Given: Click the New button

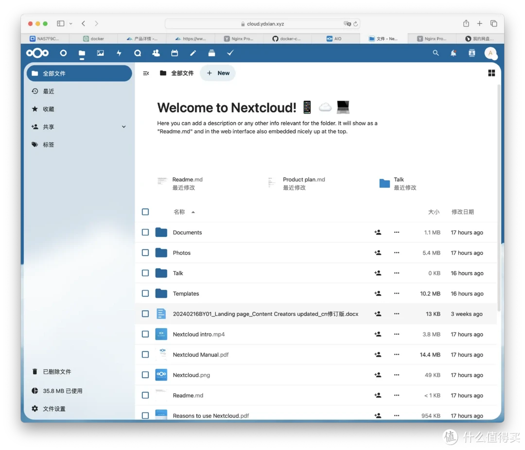Looking at the screenshot, I should click(x=218, y=73).
